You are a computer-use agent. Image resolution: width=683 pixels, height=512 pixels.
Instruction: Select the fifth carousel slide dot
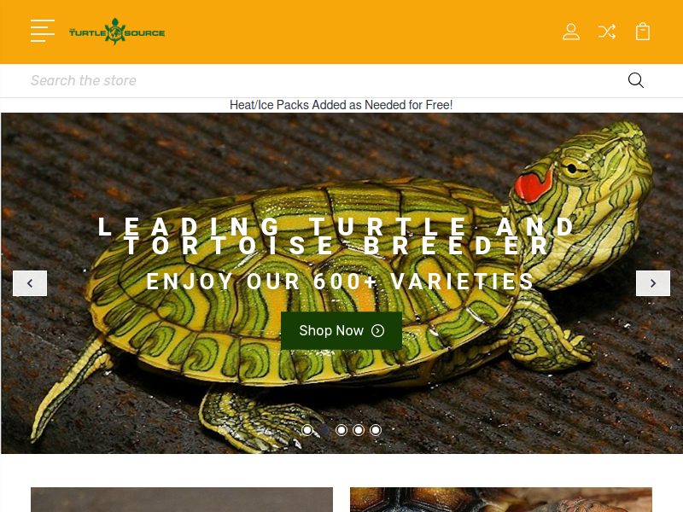click(376, 430)
